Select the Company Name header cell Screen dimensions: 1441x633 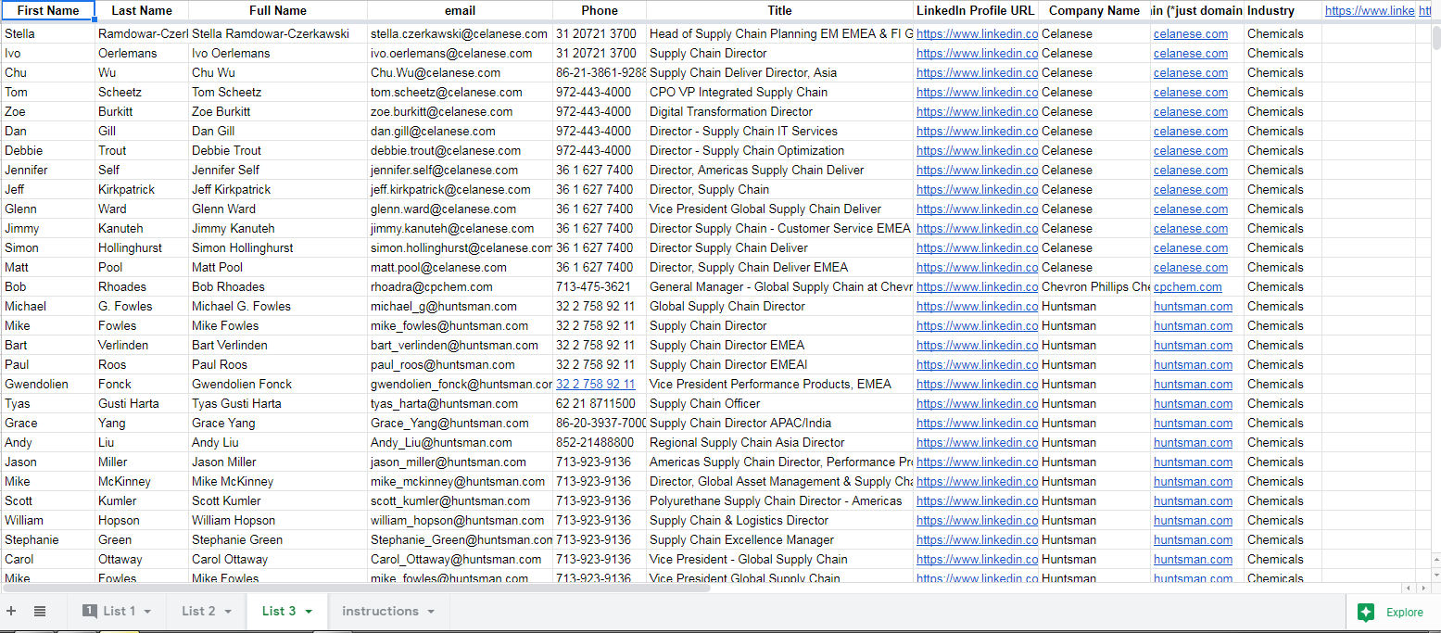pos(1094,10)
